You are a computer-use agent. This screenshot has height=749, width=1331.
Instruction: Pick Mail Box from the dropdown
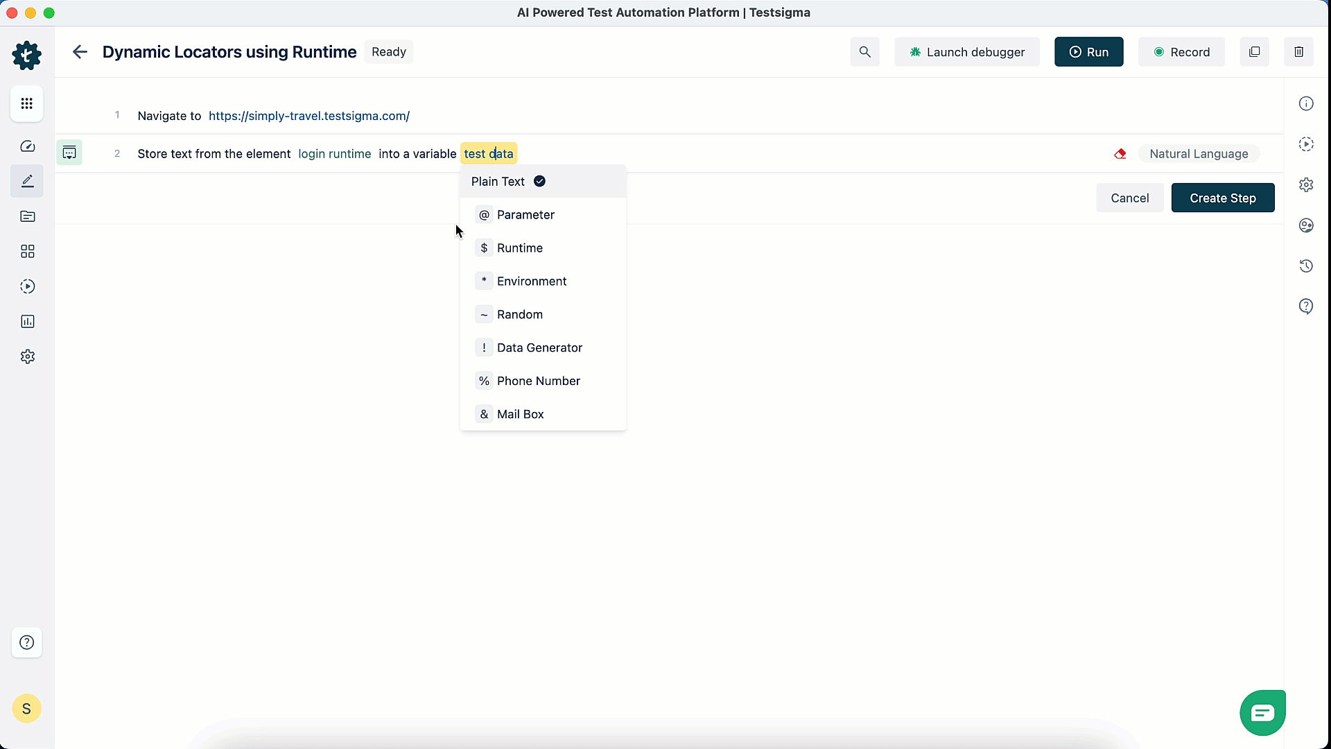520,413
